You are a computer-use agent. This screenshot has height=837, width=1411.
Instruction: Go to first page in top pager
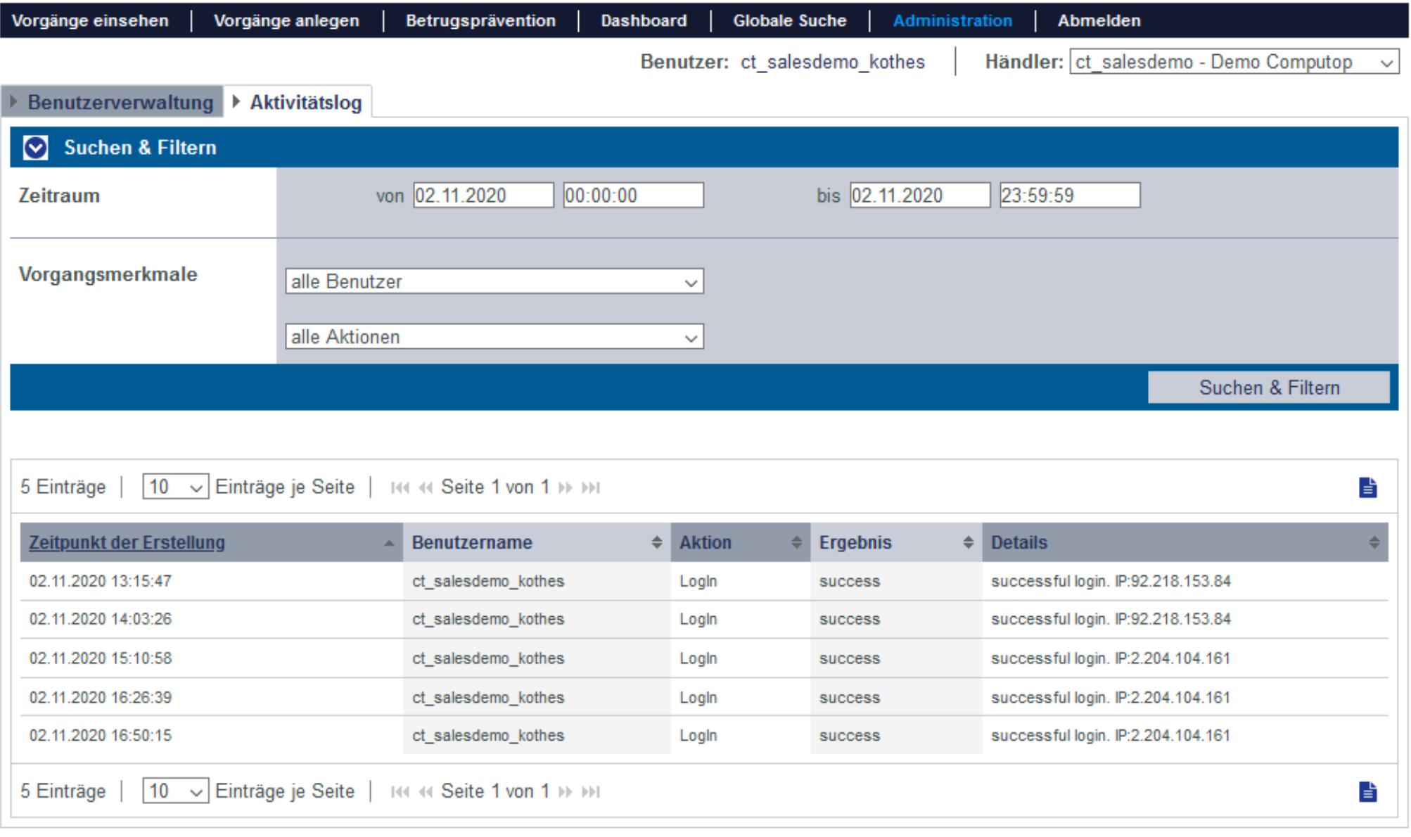tap(400, 487)
